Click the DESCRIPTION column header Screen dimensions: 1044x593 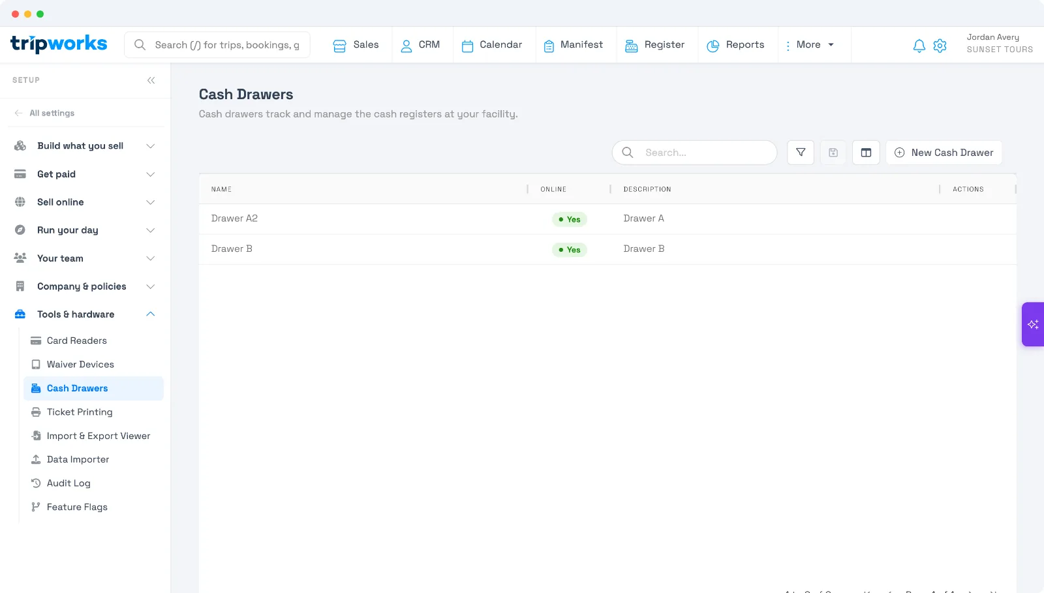point(647,189)
